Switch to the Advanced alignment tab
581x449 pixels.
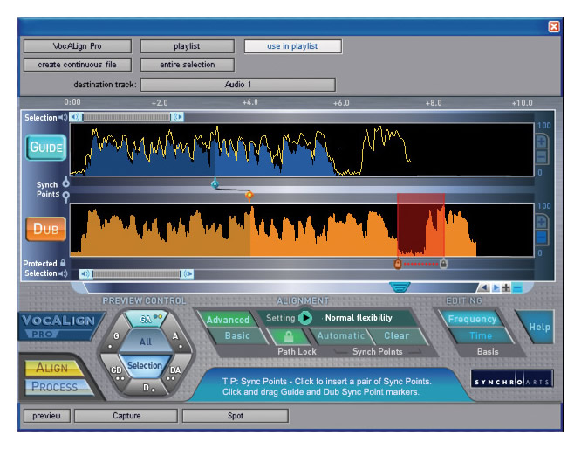coord(227,319)
